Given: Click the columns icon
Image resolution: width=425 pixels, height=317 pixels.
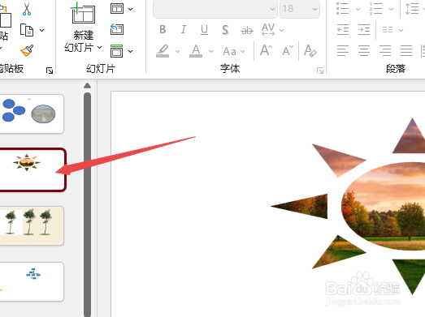Looking at the screenshot, I should pyautogui.click(x=388, y=30).
